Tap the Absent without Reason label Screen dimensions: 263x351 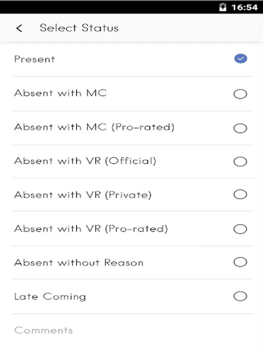(79, 262)
